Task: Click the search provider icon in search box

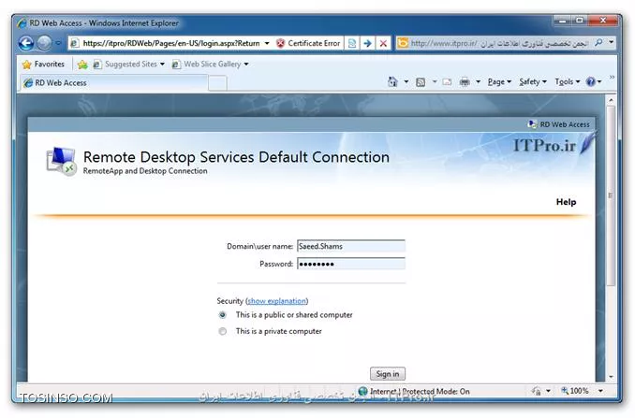Action: tap(403, 43)
